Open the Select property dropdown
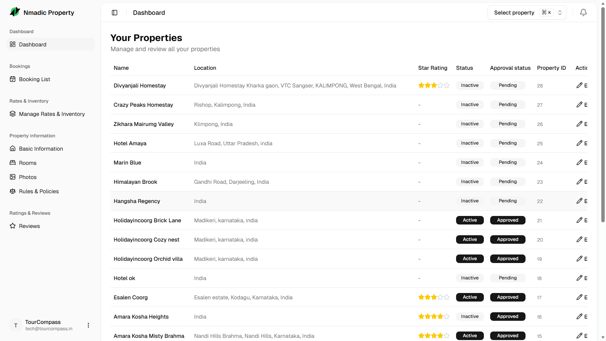Image resolution: width=606 pixels, height=341 pixels. click(527, 13)
